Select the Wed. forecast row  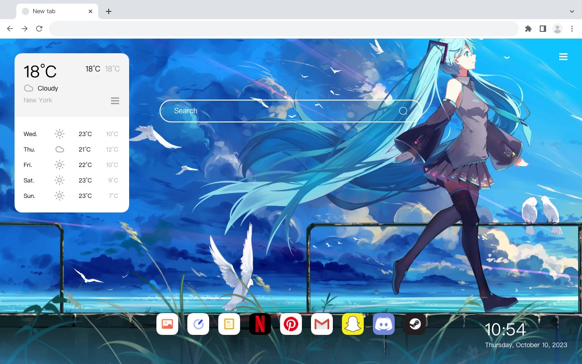coord(71,134)
